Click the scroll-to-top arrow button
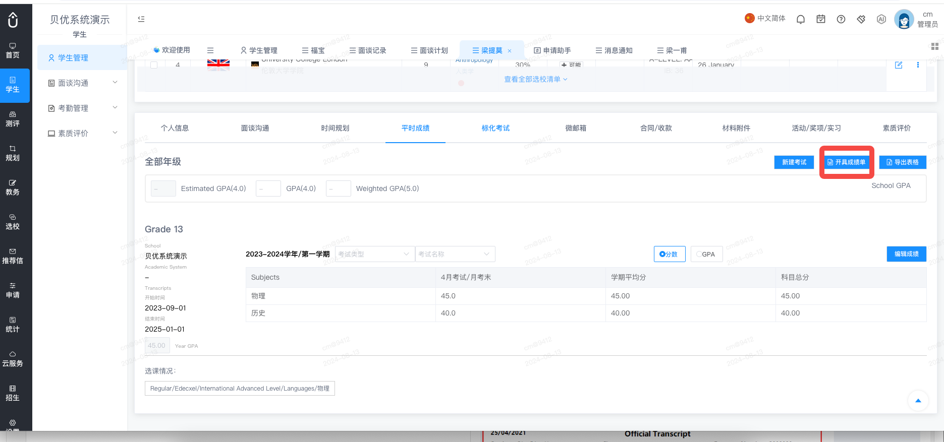 point(918,401)
